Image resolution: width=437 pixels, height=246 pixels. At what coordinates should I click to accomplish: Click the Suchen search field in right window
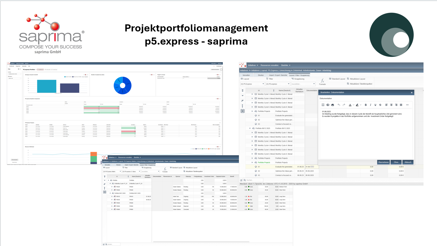tap(255, 180)
